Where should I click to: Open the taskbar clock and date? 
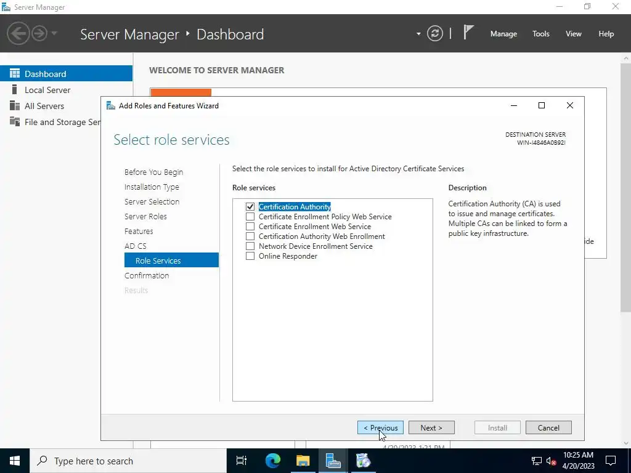click(578, 461)
